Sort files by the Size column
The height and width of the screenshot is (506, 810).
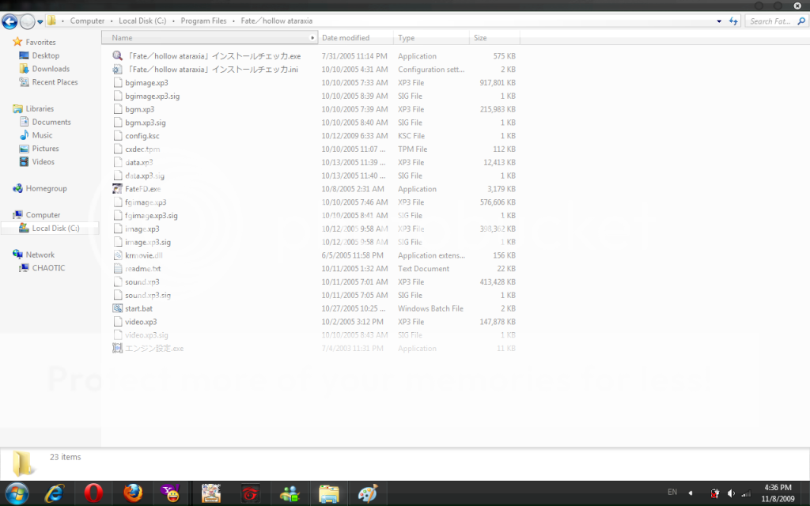pyautogui.click(x=494, y=38)
